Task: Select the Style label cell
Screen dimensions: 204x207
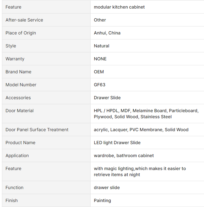Action: pos(46,46)
